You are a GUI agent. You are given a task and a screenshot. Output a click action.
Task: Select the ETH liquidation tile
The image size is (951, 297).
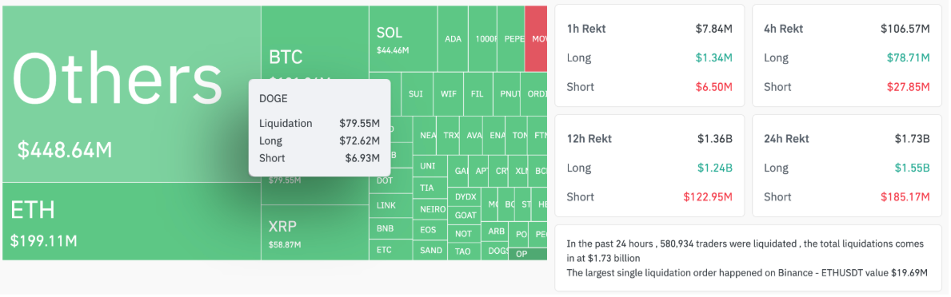coord(132,221)
